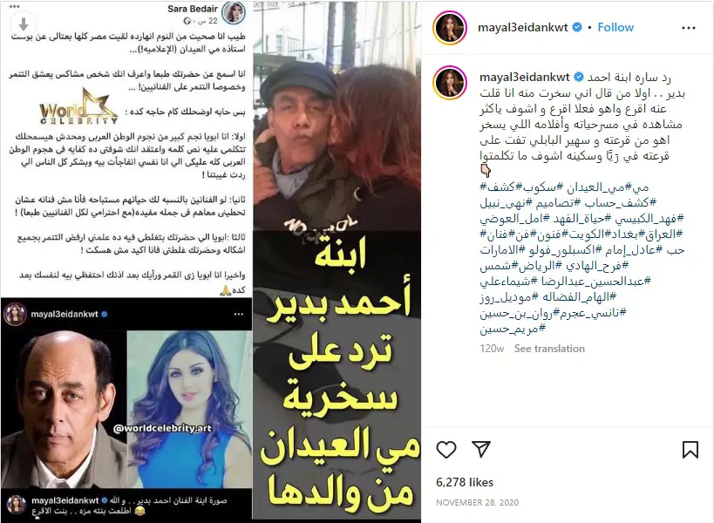The image size is (714, 523).
Task: Like the post with the heart icon
Action: pos(445,449)
